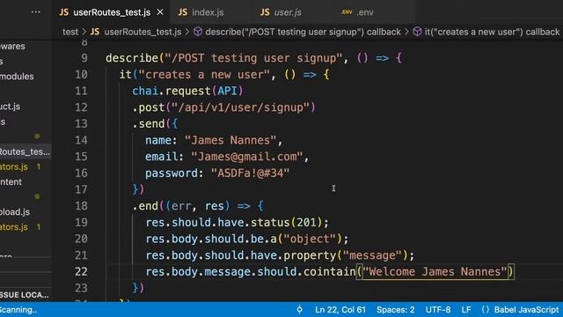This screenshot has width=563, height=317.
Task: Click on "creates a new user" string
Action: pyautogui.click(x=204, y=75)
